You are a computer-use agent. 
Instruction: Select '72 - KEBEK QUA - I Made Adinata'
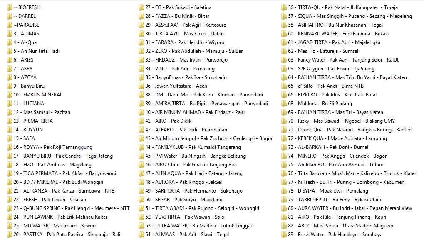click(337, 138)
